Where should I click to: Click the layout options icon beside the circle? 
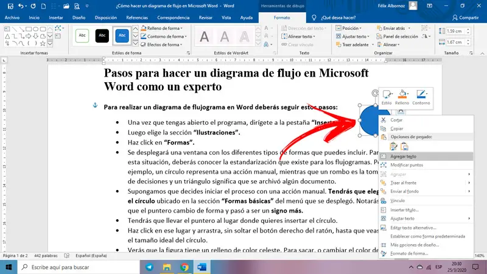coord(401,111)
